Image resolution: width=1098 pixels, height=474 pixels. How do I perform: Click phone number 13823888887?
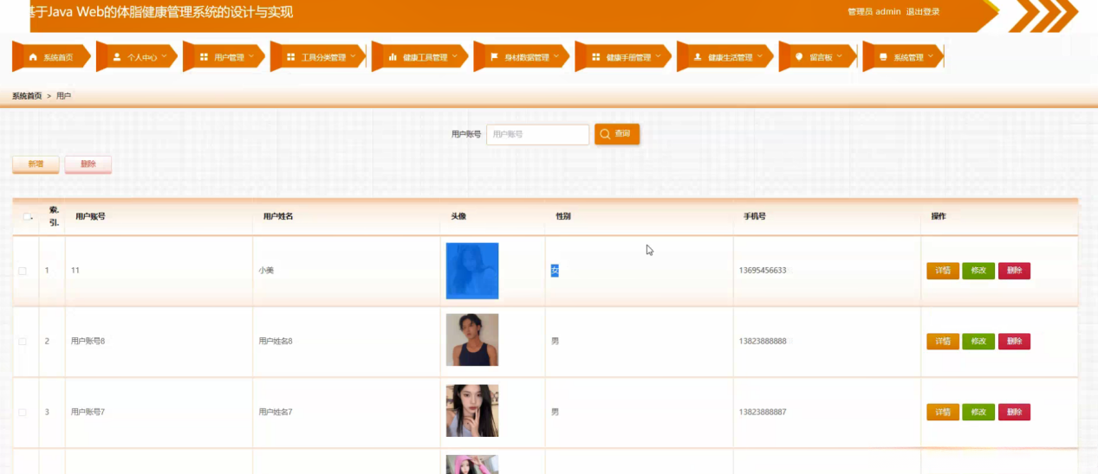pyautogui.click(x=763, y=413)
